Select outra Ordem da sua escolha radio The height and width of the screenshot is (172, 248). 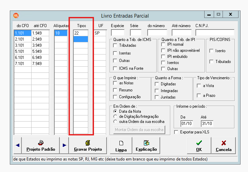pyautogui.click(x=115, y=122)
